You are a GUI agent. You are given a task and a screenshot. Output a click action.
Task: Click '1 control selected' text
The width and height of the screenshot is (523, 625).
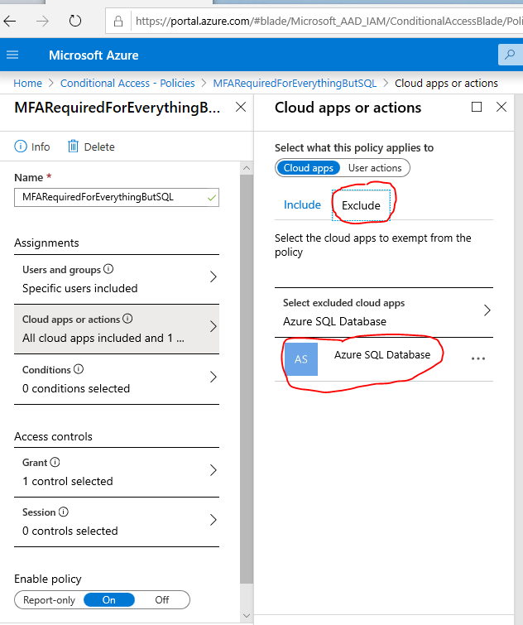coord(68,481)
